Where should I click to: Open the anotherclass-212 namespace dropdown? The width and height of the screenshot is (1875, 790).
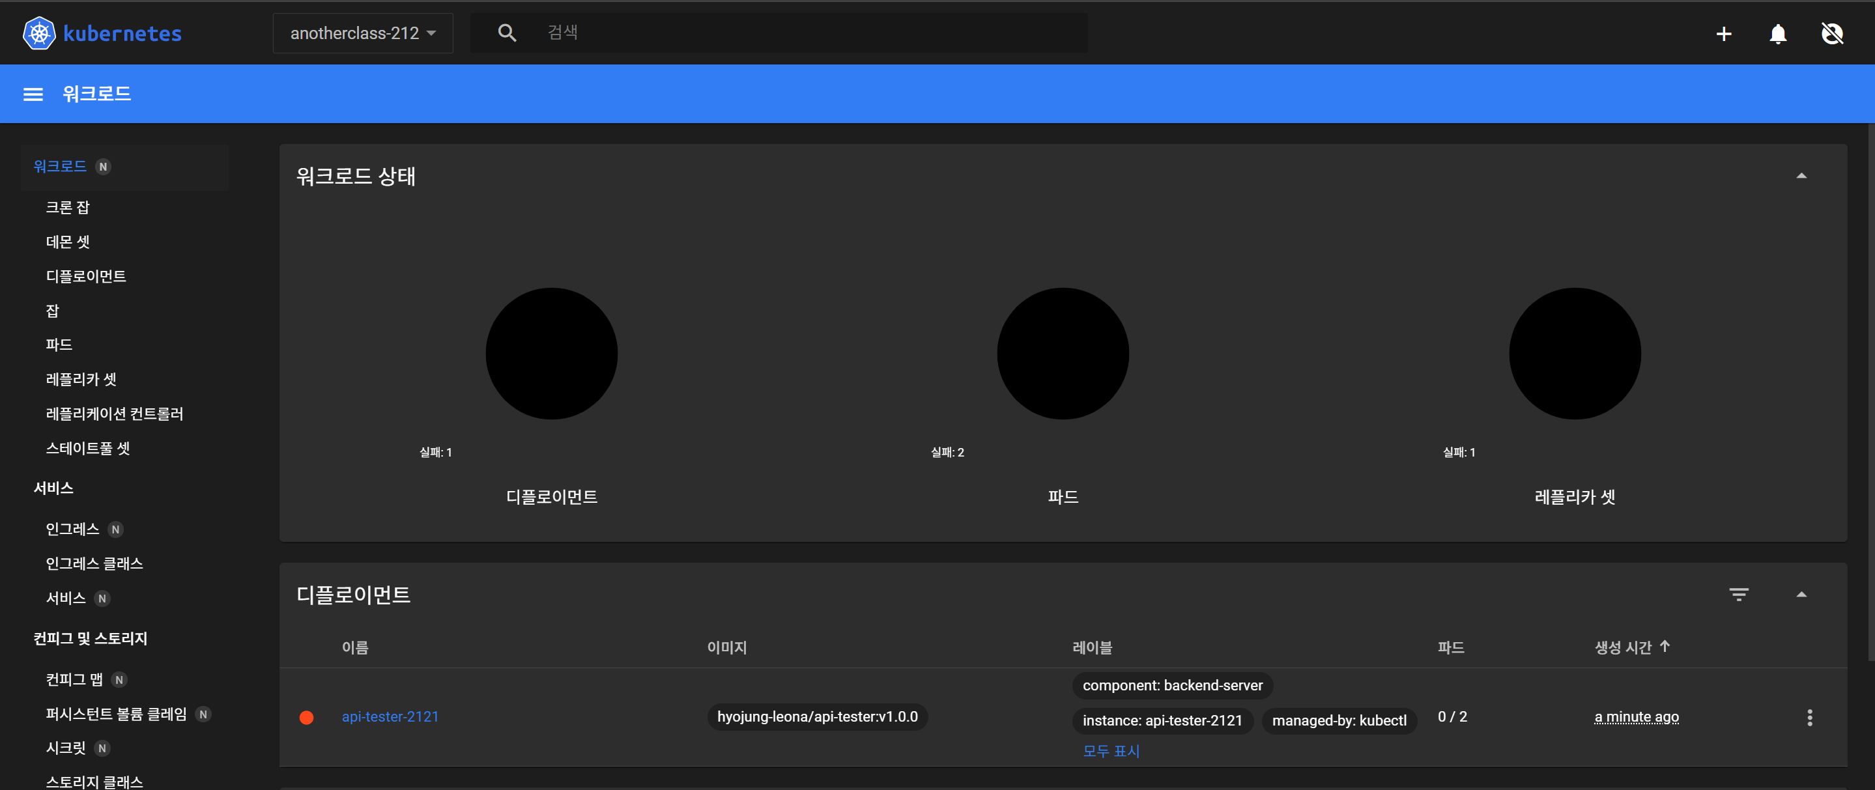(x=362, y=33)
